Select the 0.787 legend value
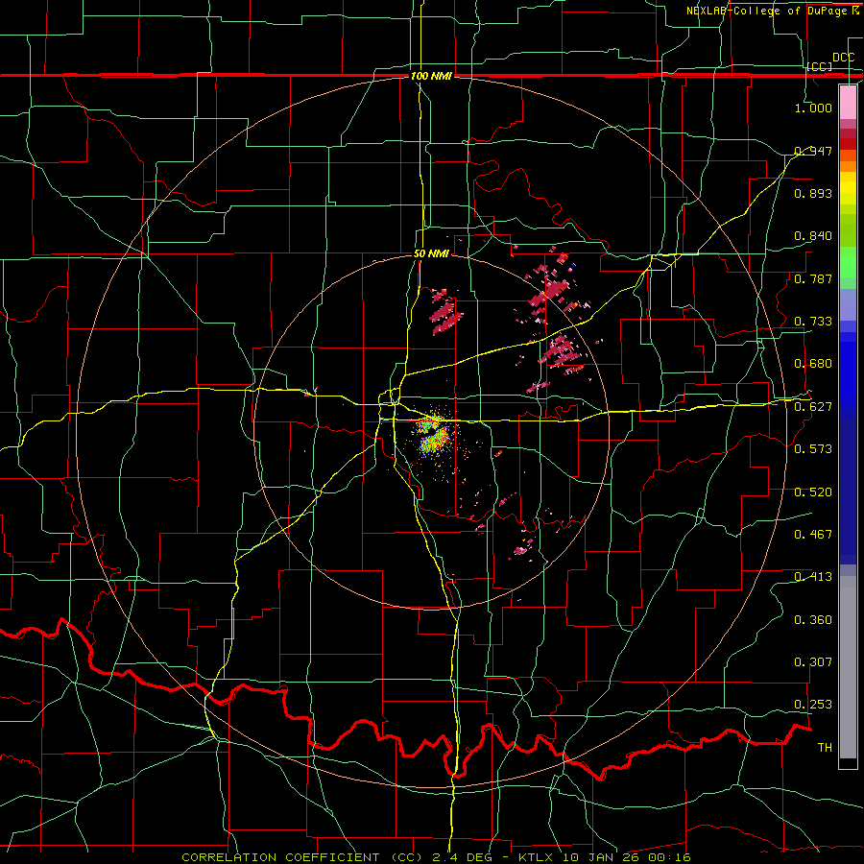Screen dimensions: 864x864 pos(813,278)
